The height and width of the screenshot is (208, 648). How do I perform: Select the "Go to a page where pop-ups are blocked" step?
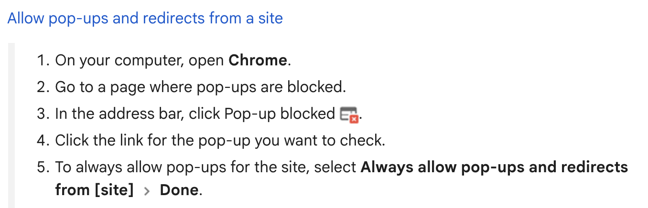pos(200,87)
